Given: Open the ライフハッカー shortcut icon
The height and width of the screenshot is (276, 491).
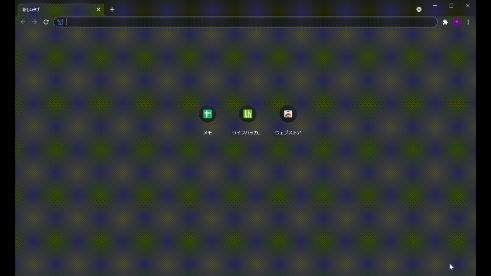Looking at the screenshot, I should pyautogui.click(x=248, y=114).
